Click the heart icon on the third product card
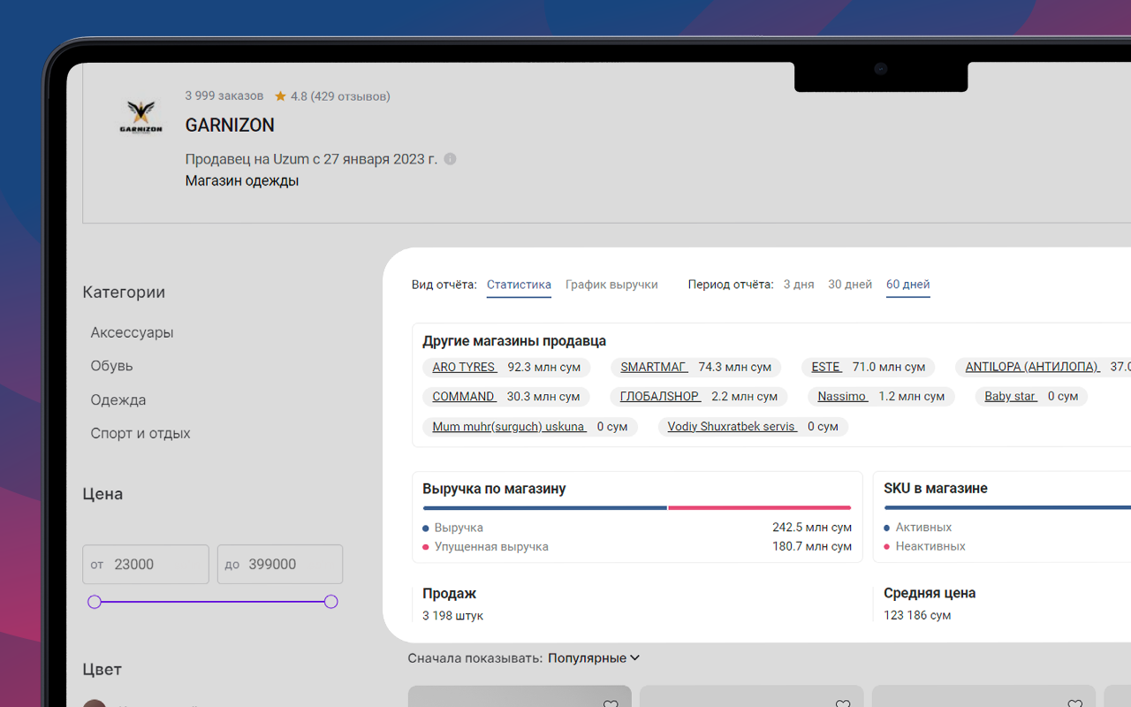 pos(1074,704)
